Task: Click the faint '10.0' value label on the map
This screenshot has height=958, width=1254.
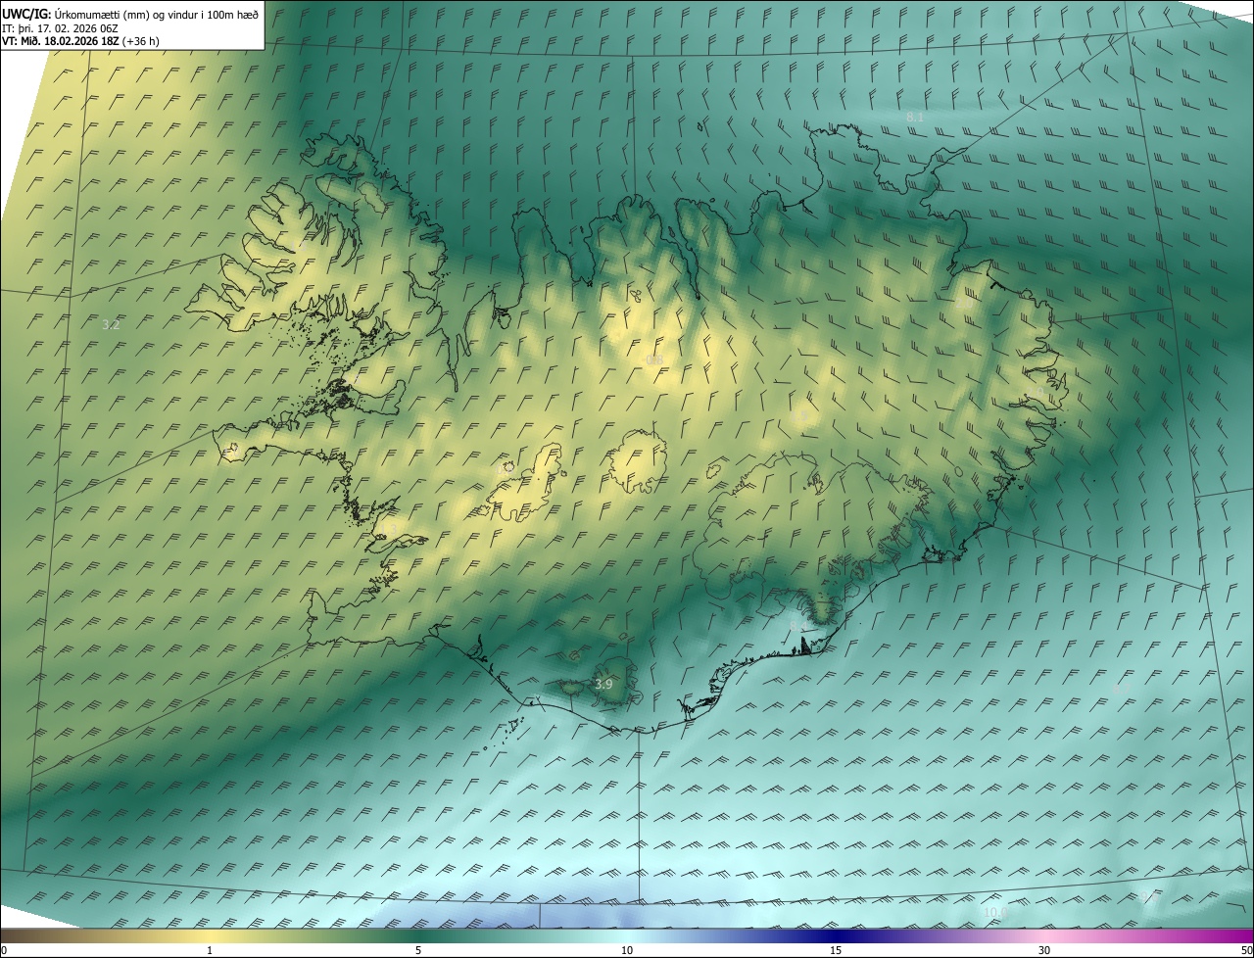Action: tap(995, 912)
